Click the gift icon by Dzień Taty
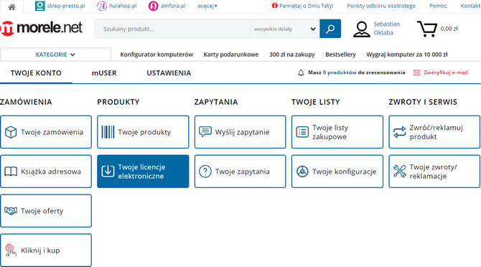 click(x=274, y=5)
